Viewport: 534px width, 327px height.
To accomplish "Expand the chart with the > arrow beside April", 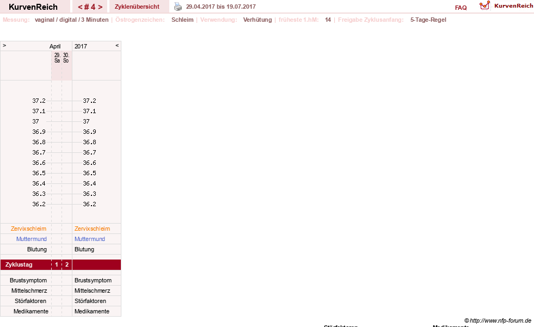I will tap(4, 45).
